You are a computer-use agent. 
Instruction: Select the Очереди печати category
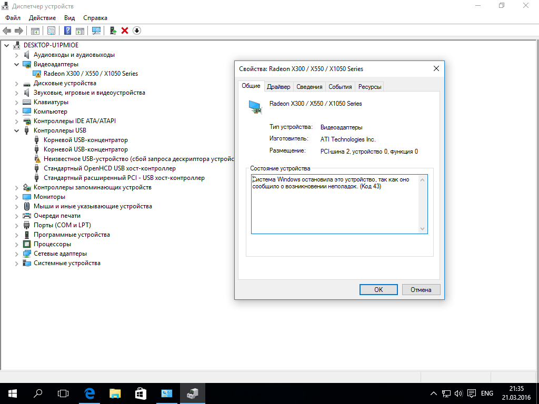[x=57, y=216]
